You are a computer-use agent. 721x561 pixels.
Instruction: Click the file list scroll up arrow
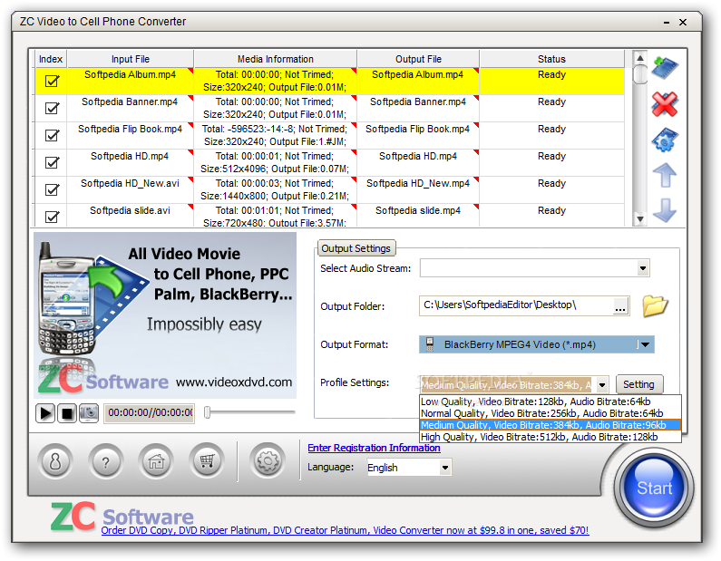click(639, 58)
